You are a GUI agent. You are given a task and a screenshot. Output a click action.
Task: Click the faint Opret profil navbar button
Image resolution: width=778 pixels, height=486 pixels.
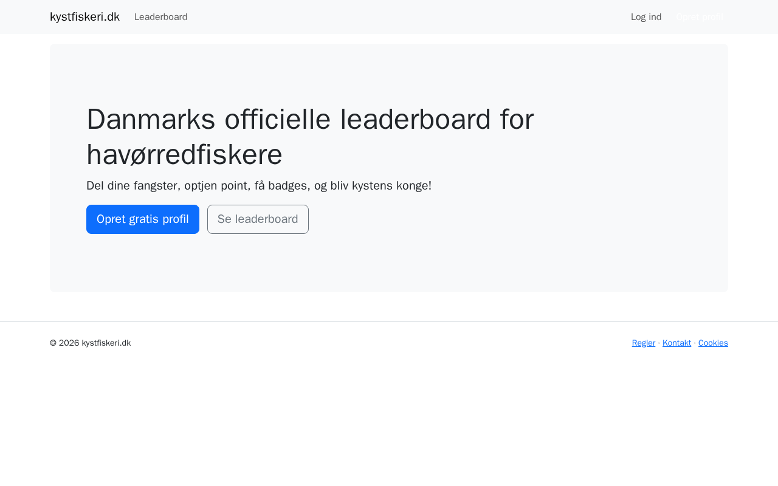pos(700,17)
